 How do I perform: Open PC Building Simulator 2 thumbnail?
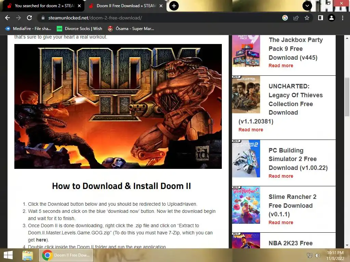246,159
